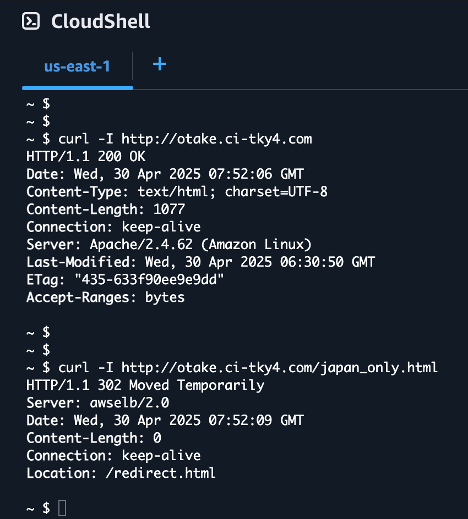Image resolution: width=468 pixels, height=519 pixels.
Task: Open a new tab with plus icon
Action: point(160,64)
